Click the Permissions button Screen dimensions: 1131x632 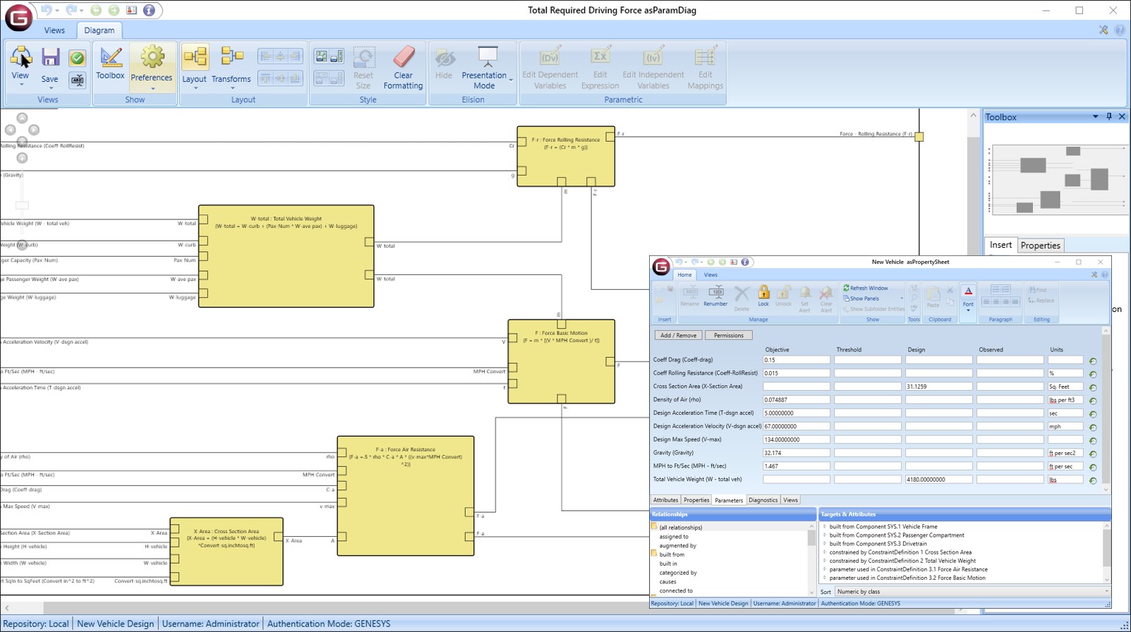(x=728, y=336)
